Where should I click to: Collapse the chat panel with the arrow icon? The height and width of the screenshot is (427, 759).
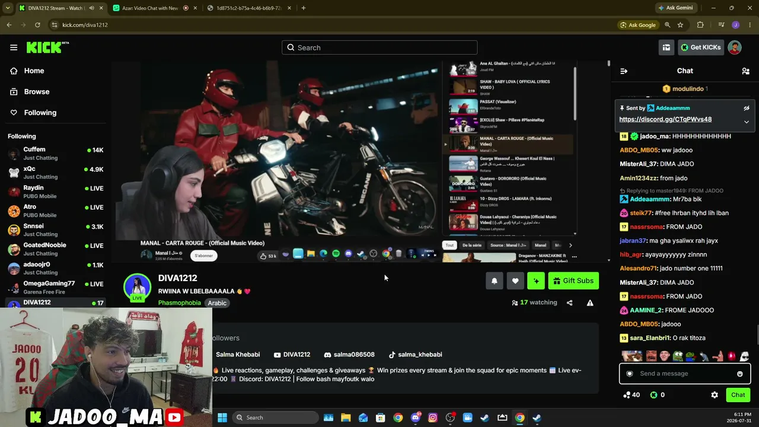(624, 71)
